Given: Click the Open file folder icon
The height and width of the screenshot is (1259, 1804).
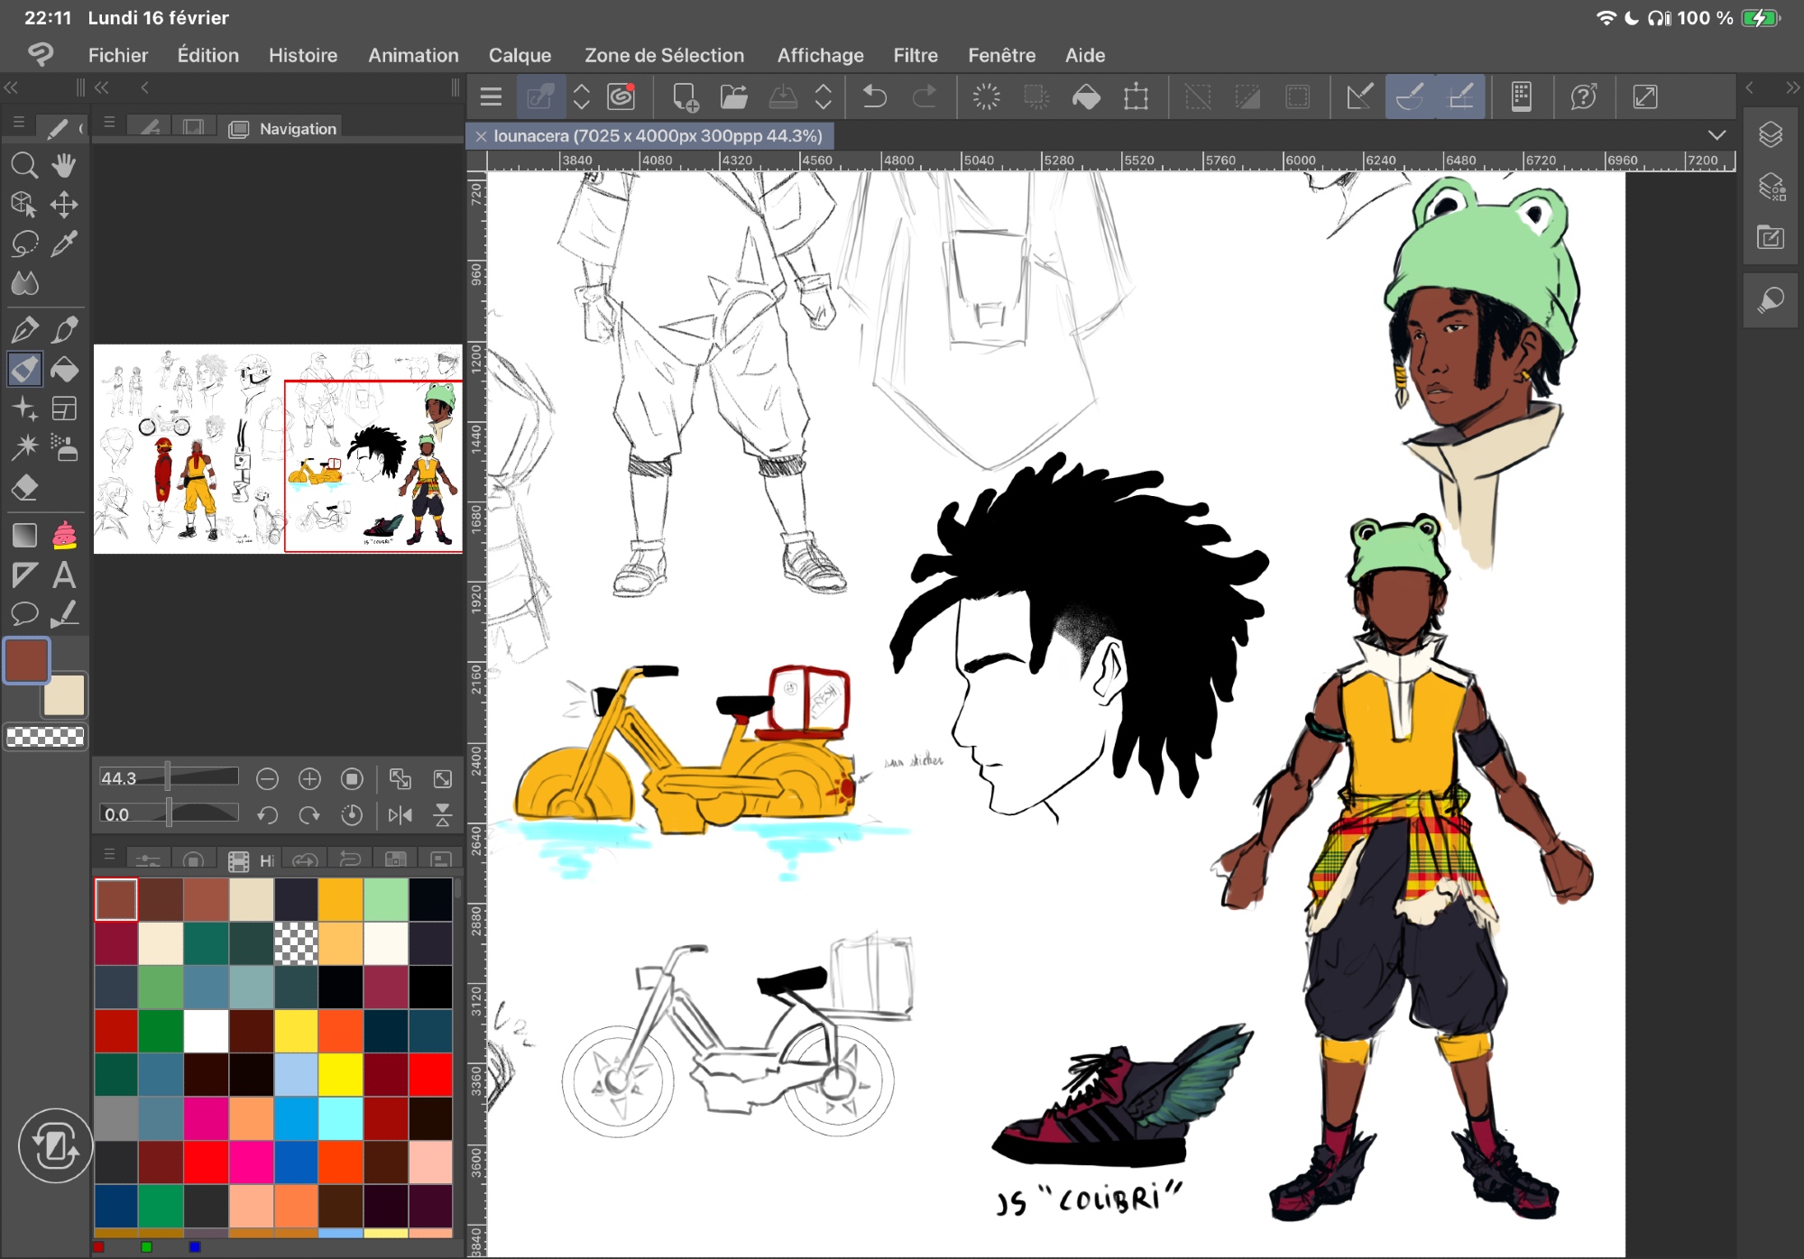Looking at the screenshot, I should pos(733,96).
